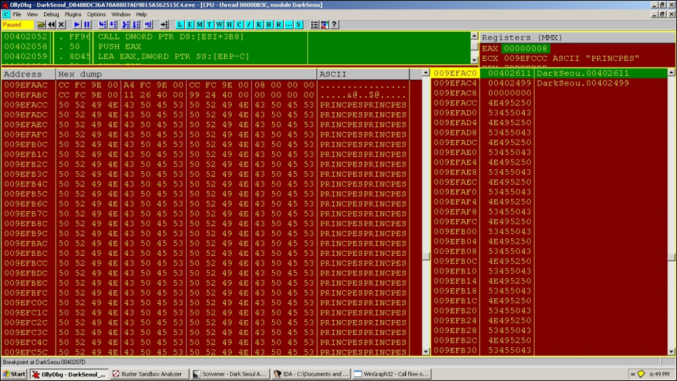677x381 pixels.
Task: Open Call stack (K) window button
Action: point(259,24)
